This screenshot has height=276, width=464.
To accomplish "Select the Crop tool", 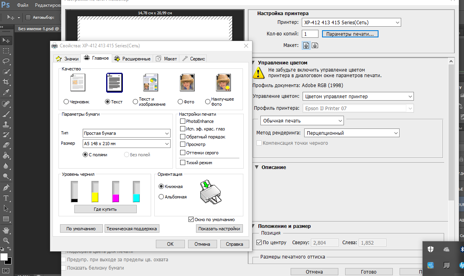I will [6, 82].
